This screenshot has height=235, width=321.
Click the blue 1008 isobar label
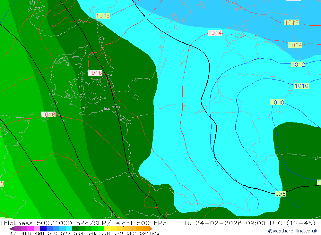[x=277, y=102]
